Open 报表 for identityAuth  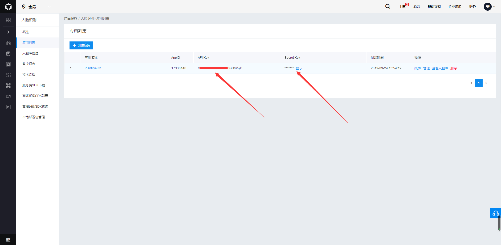418,68
